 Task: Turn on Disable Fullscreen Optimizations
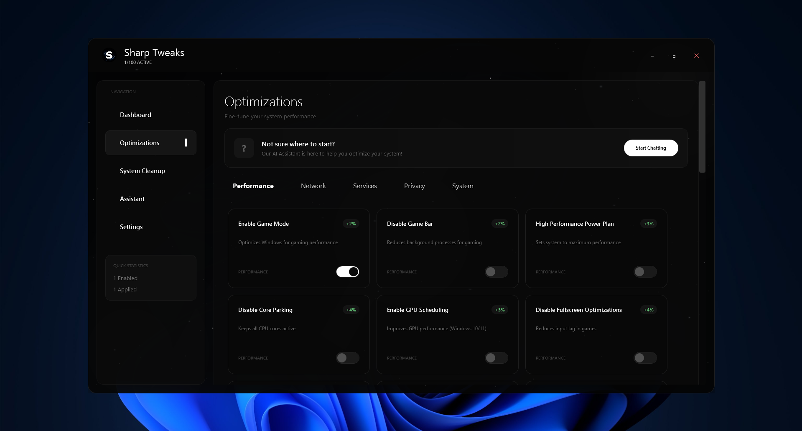tap(645, 358)
